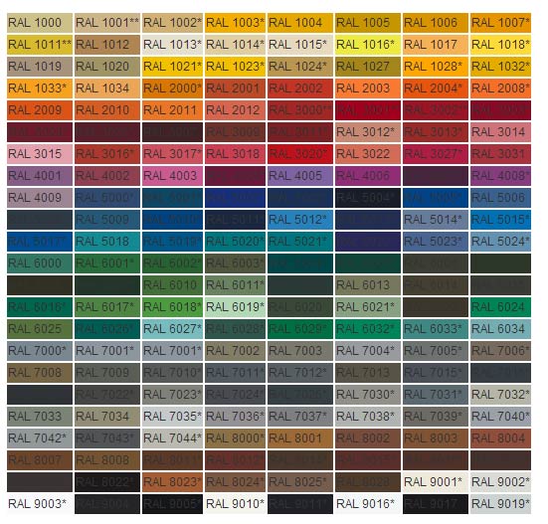Choose the RAL 3015 light pink swatch
This screenshot has height=524, width=548.
40,154
